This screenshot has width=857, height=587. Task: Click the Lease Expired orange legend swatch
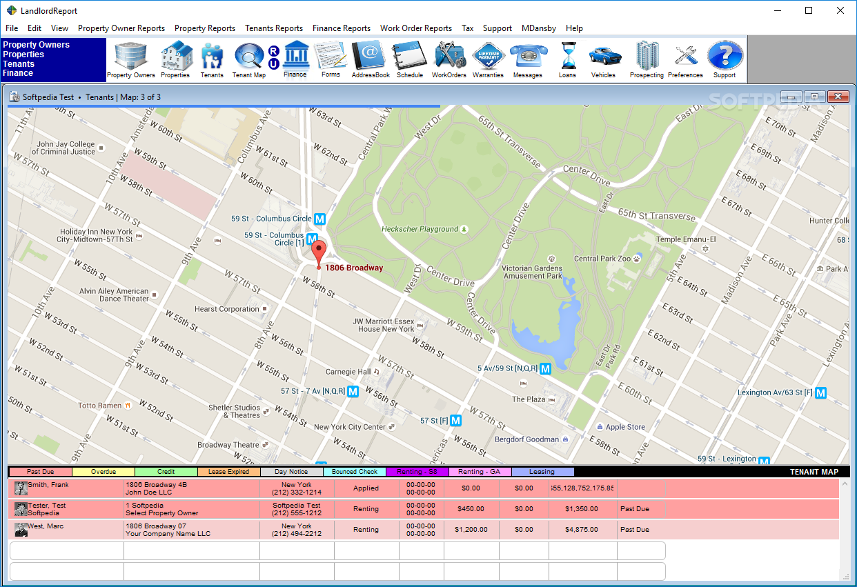tap(228, 472)
